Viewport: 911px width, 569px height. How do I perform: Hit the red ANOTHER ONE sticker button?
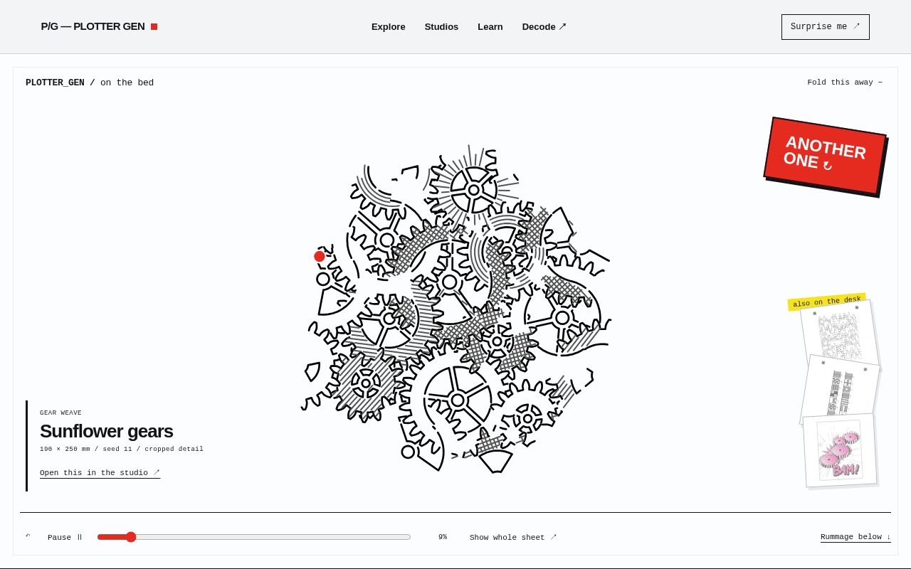pos(825,156)
